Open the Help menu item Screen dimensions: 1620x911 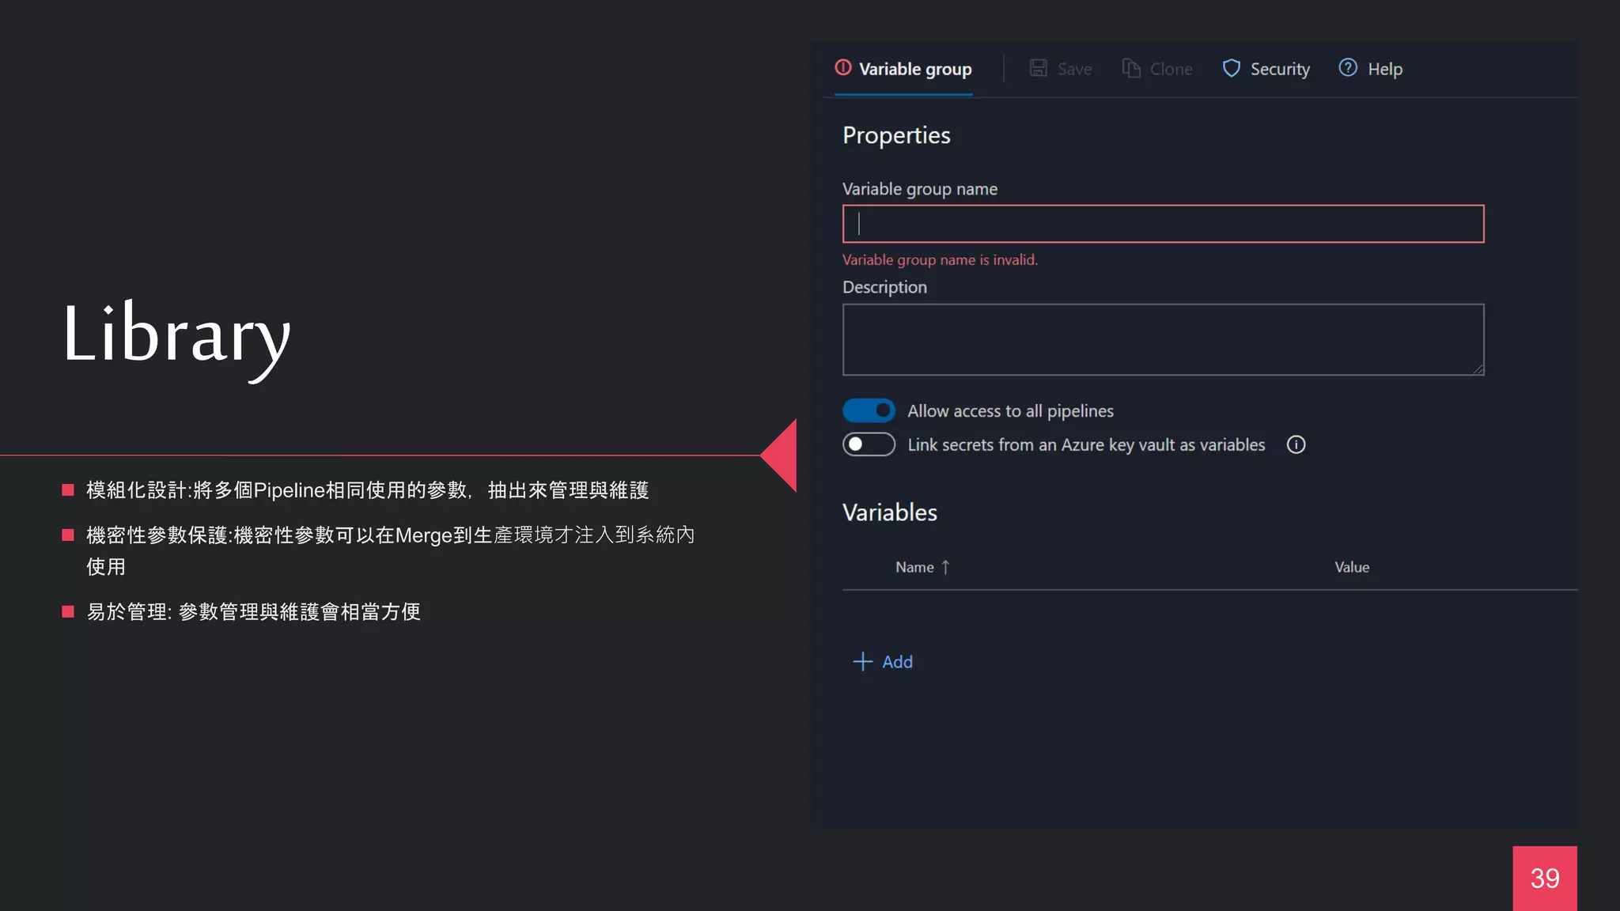click(1384, 70)
